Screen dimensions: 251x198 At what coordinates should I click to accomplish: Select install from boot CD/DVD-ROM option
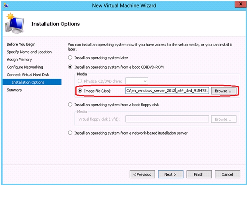click(x=70, y=67)
